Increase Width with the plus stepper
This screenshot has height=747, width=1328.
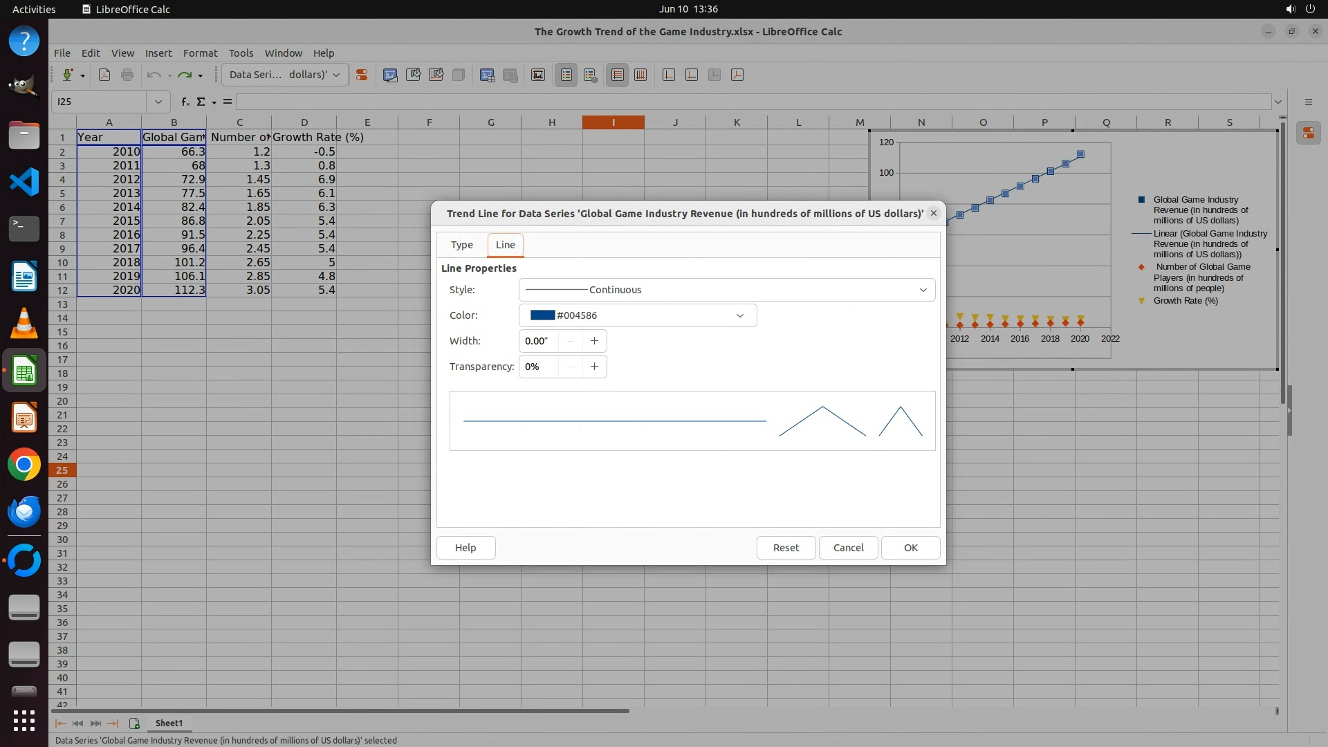pyautogui.click(x=594, y=341)
